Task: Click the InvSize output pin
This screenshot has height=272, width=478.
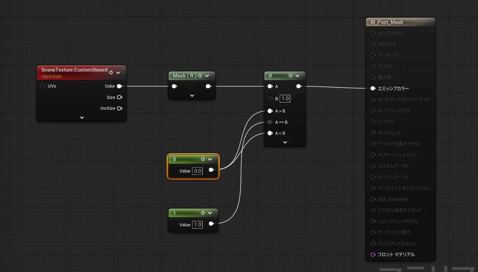Action: [119, 108]
